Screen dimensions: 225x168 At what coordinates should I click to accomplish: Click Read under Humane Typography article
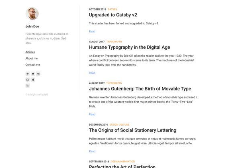coord(92,73)
